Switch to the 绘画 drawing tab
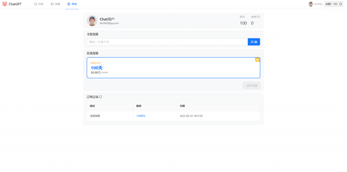Image resolution: width=347 pixels, height=172 pixels. [55, 4]
